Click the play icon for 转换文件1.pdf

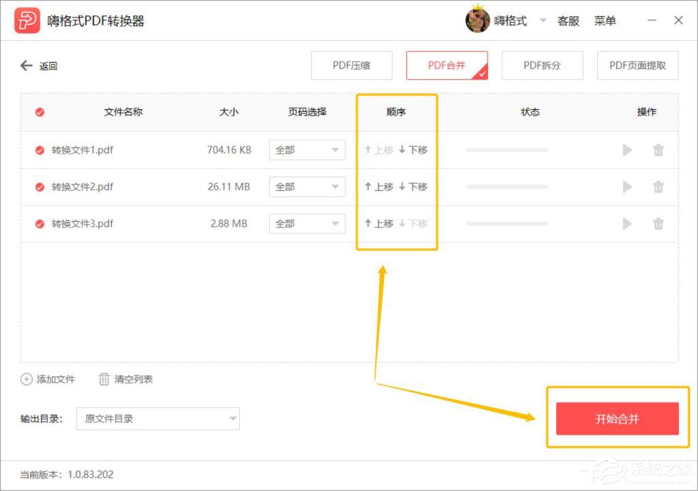tap(627, 150)
